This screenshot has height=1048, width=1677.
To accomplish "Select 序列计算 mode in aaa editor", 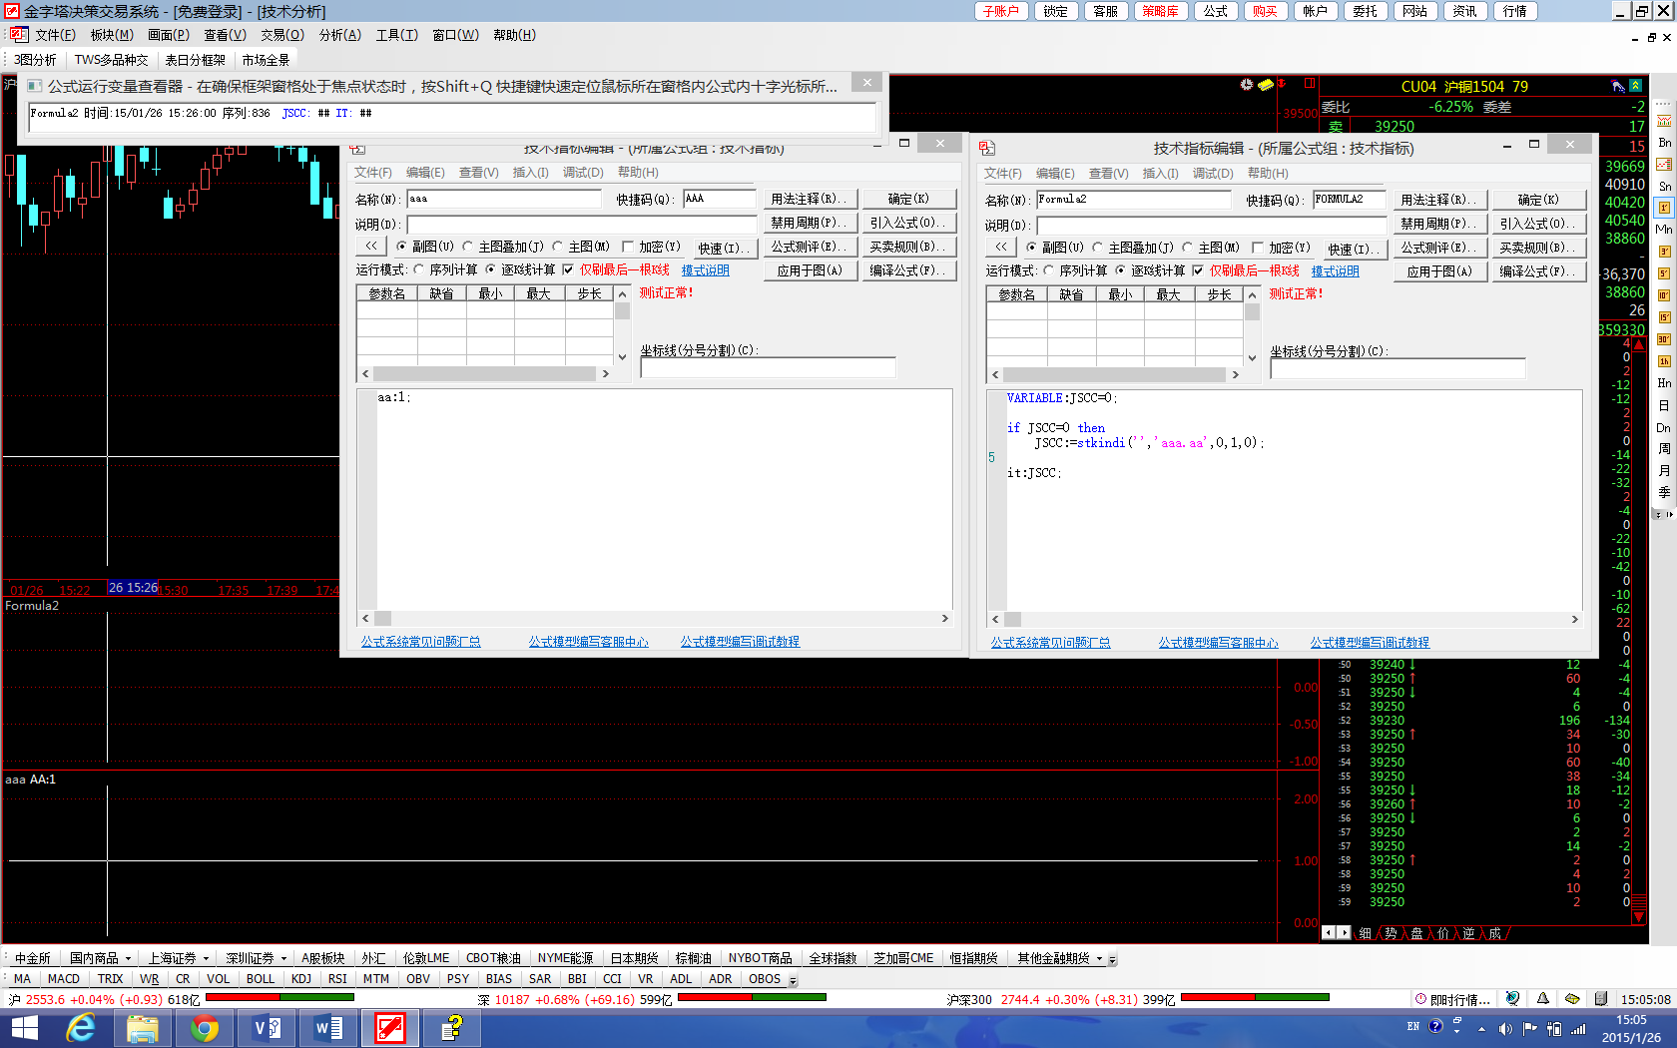I will coord(419,269).
